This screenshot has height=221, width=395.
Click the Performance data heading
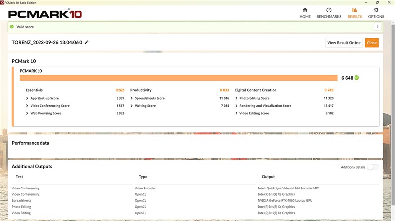click(31, 143)
